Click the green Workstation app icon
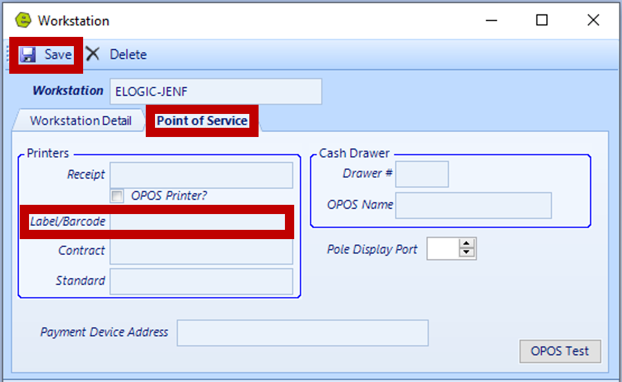Screen dimensions: 622x382 [23, 20]
